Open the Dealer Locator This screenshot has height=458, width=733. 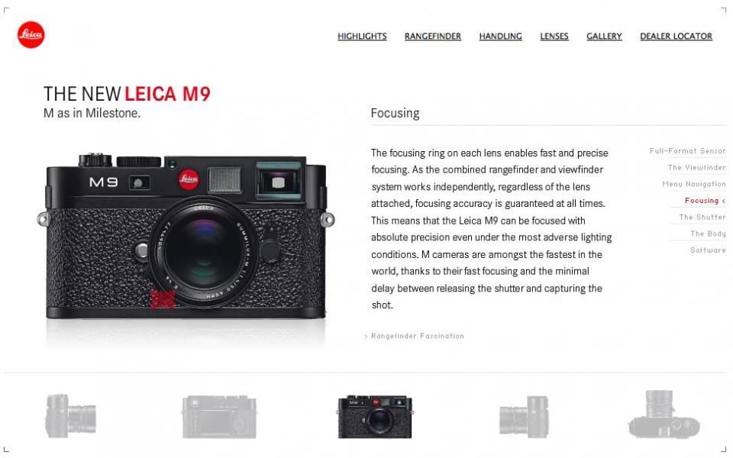coord(676,37)
